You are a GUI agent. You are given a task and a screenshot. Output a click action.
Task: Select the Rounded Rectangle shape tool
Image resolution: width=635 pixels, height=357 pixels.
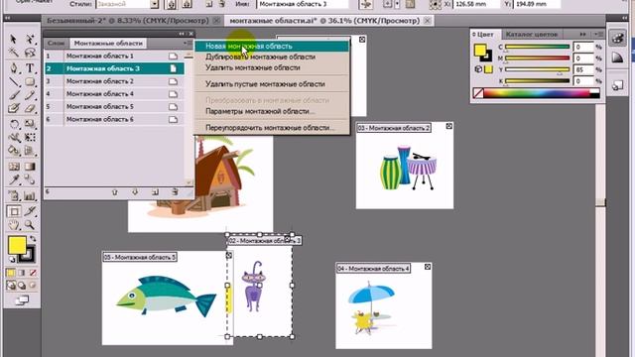point(30,81)
